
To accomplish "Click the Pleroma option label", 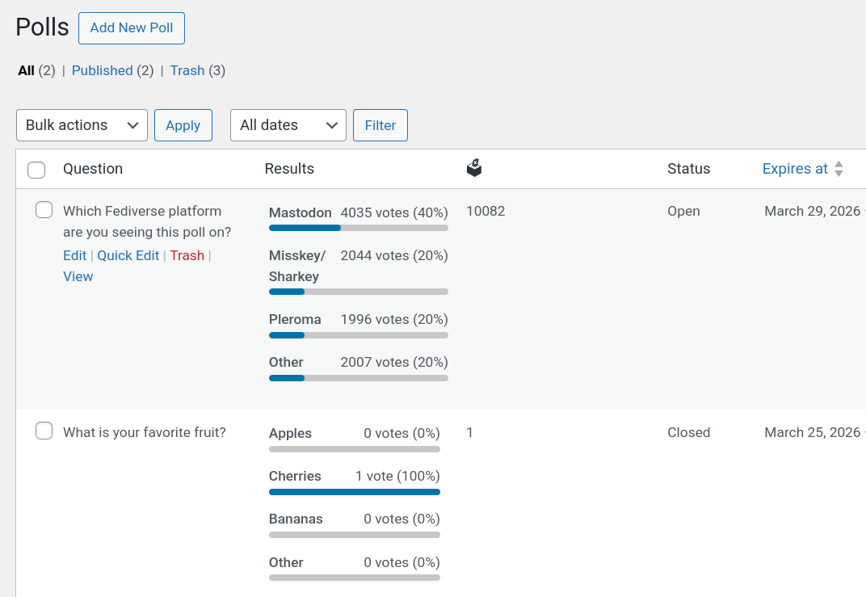I will coord(295,320).
